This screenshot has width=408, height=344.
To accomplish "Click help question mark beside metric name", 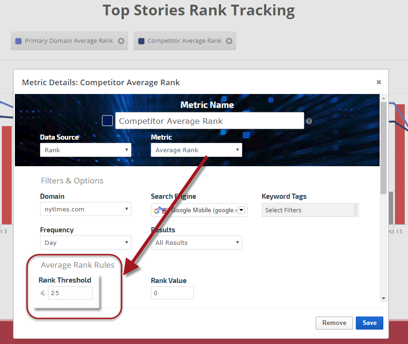I will (309, 121).
